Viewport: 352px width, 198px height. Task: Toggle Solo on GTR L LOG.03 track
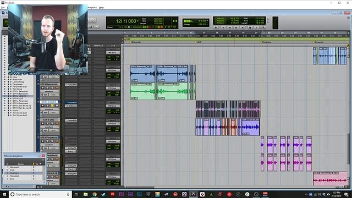coord(52,106)
